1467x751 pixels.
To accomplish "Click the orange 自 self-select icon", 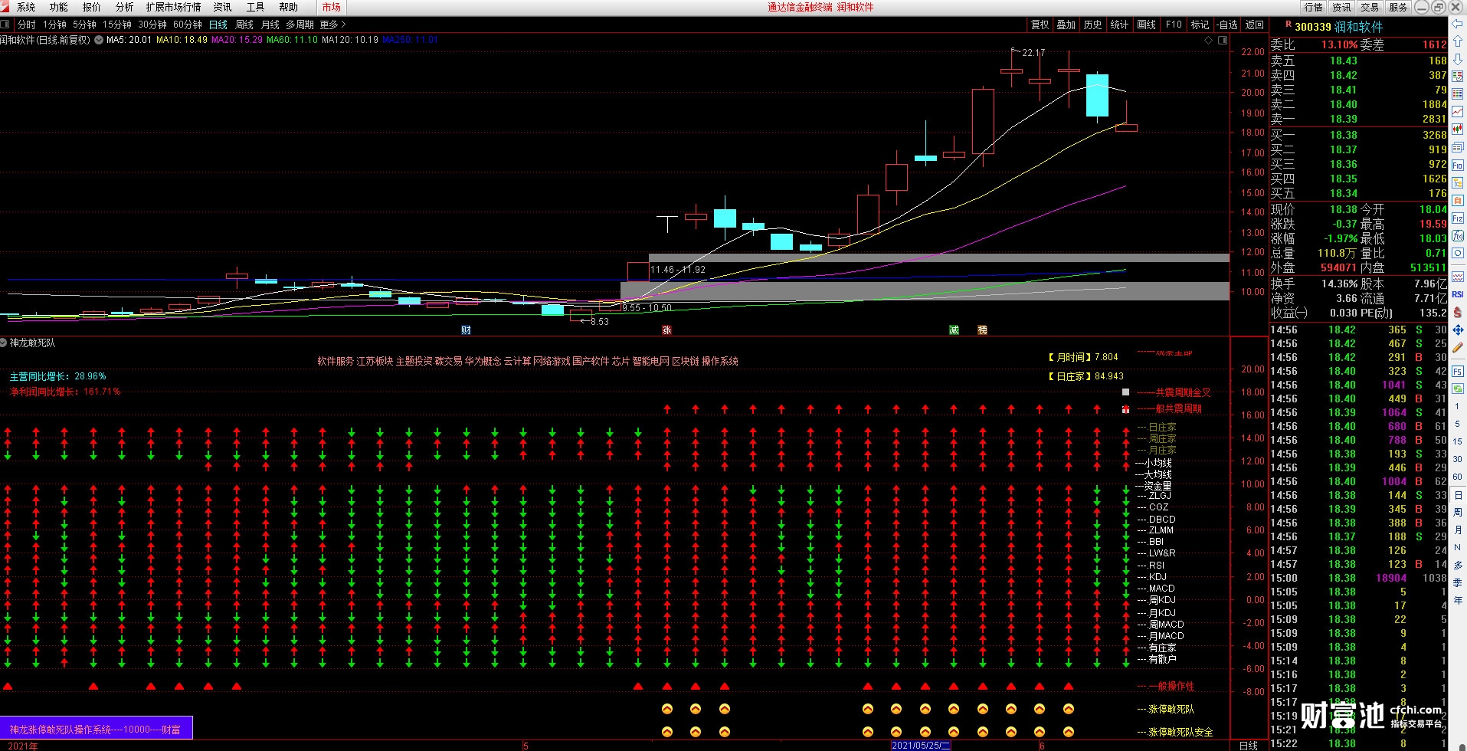I will click(x=1458, y=202).
